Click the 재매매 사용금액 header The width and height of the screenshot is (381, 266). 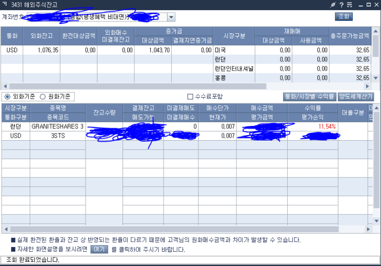pyautogui.click(x=311, y=40)
